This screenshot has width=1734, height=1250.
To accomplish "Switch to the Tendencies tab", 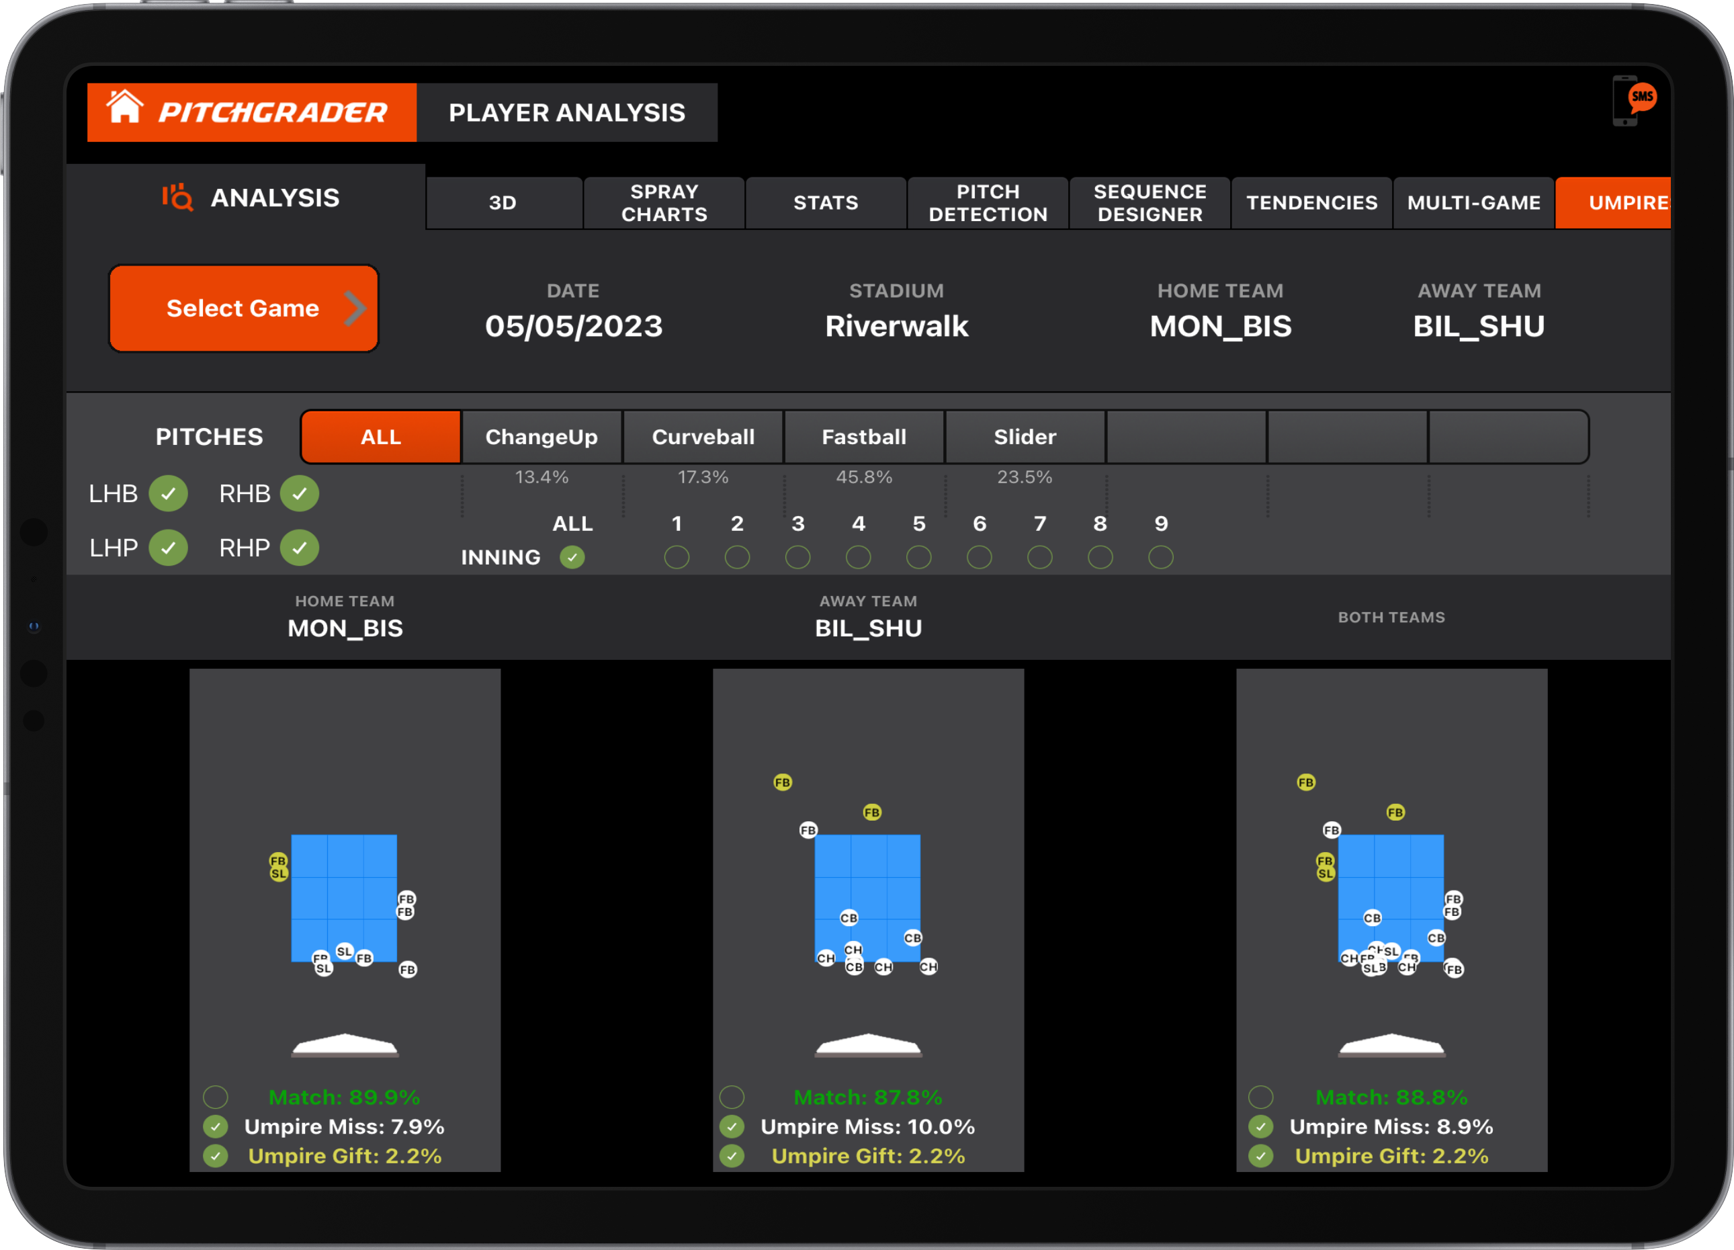I will click(1312, 202).
